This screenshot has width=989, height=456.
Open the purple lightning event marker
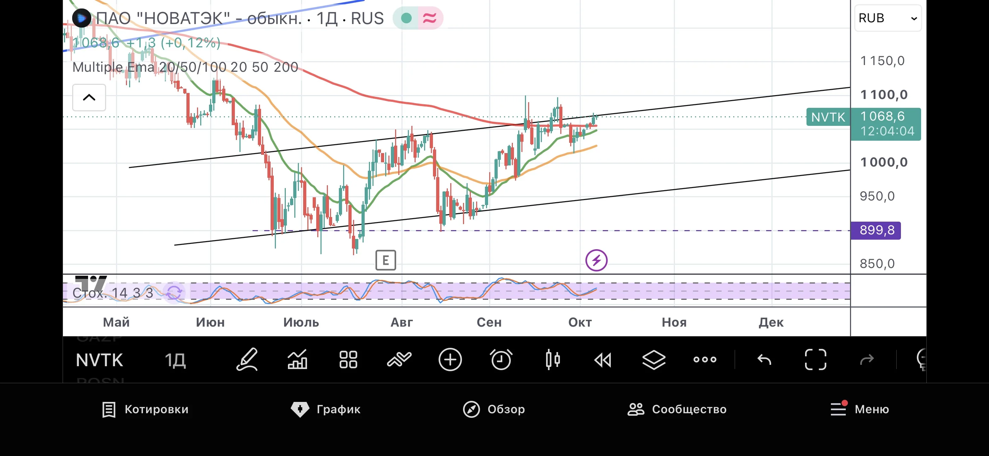click(596, 260)
